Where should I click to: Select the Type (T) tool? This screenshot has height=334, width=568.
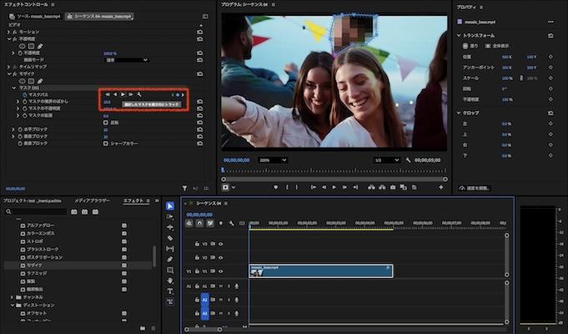point(170,291)
